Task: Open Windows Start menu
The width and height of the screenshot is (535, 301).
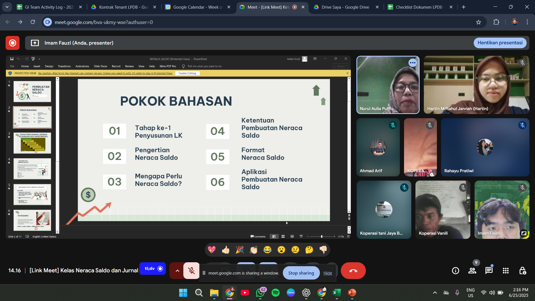Action: tap(183, 293)
